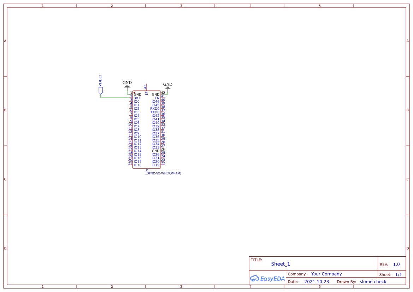
Task: Select pin 2 labeled 3V3 on U1
Action: 137,98
